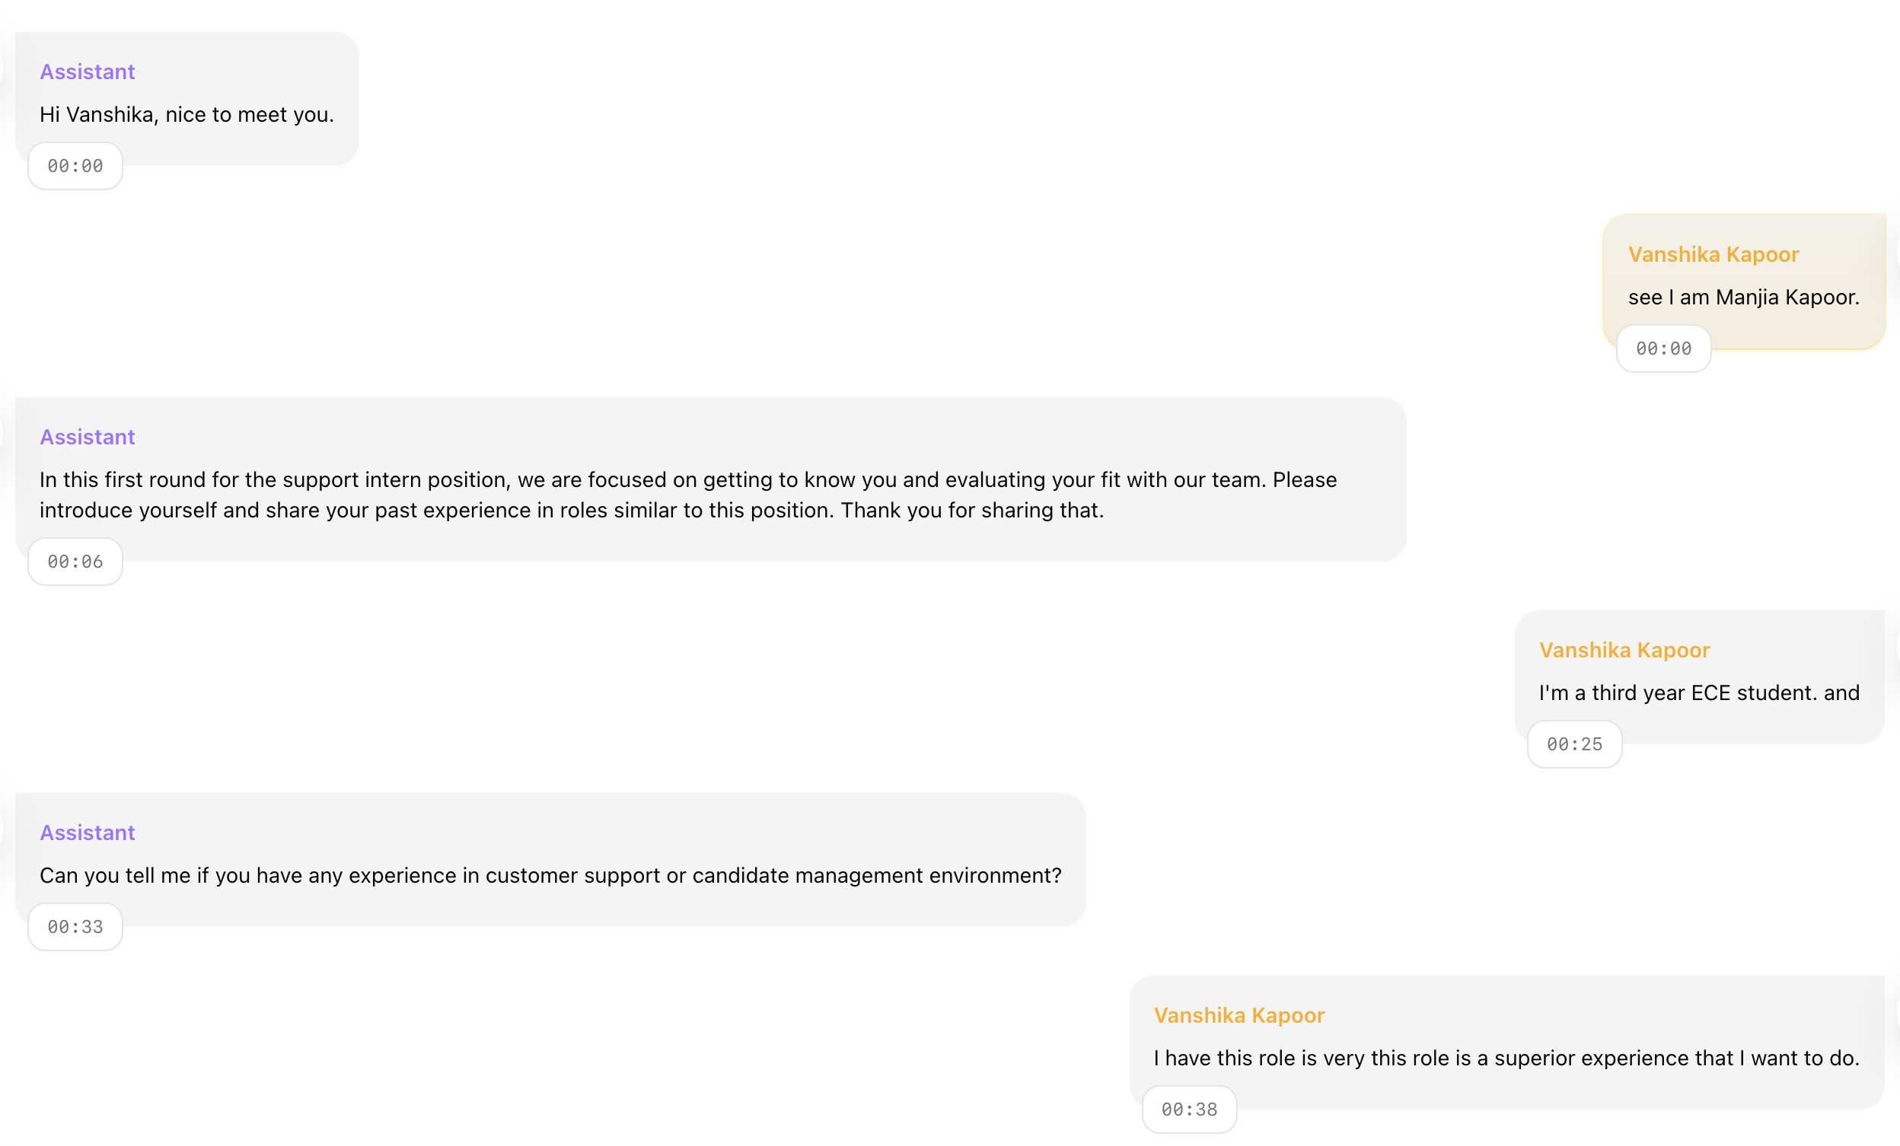Click 00:00 timestamp under "Manjia Kapoor" message
This screenshot has width=1900, height=1146.
[1663, 349]
